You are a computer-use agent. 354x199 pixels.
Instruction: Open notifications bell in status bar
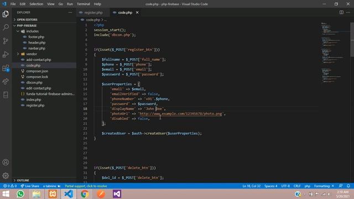348,186
